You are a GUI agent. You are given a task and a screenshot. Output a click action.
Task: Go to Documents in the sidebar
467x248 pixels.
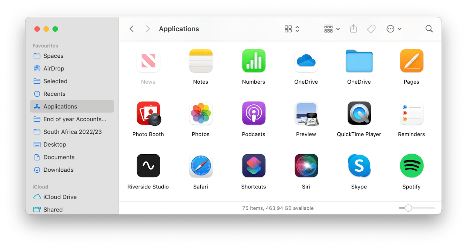[x=72, y=157]
